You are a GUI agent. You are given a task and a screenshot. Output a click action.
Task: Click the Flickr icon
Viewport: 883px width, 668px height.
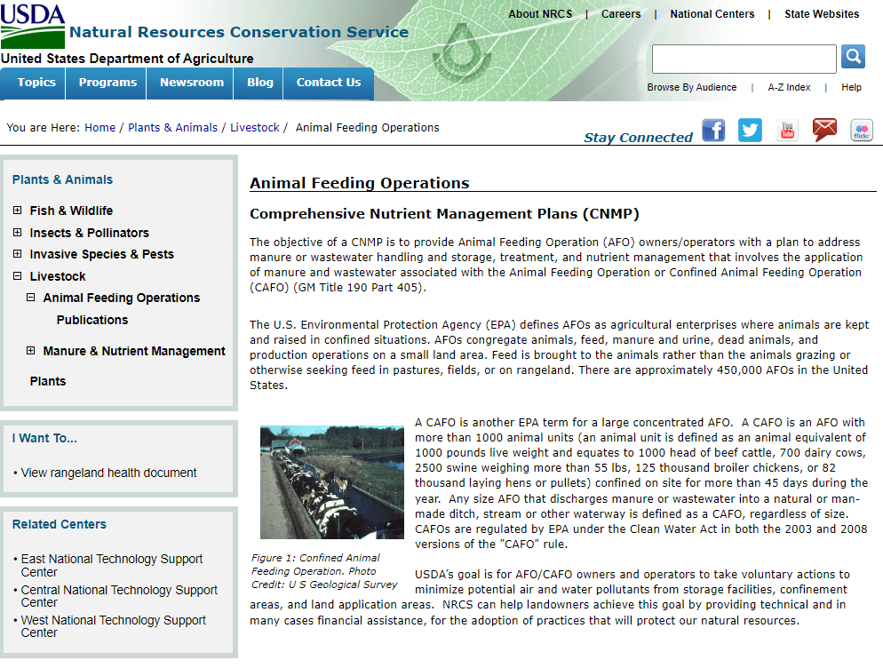point(862,131)
